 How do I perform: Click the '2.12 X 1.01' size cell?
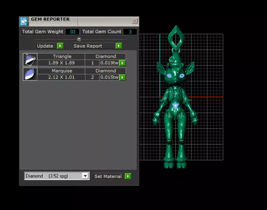[x=61, y=77]
